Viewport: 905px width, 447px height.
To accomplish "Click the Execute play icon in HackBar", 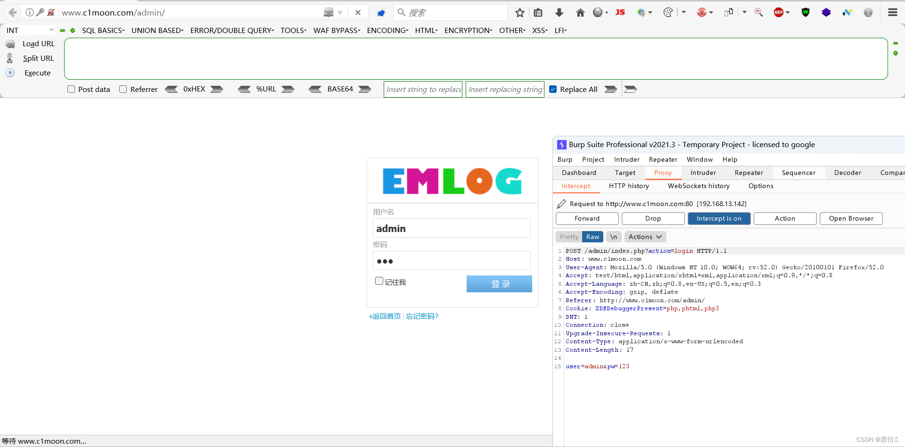I will point(10,73).
